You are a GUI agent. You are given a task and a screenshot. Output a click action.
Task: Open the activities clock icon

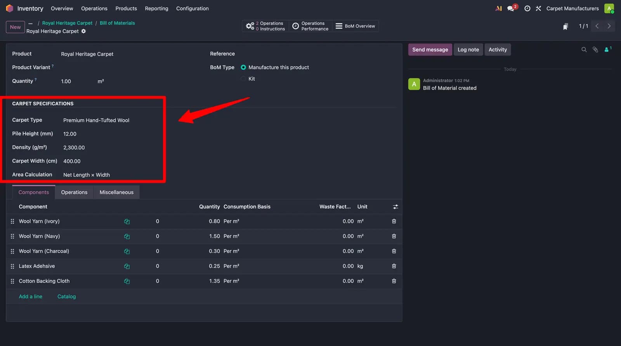click(x=527, y=8)
